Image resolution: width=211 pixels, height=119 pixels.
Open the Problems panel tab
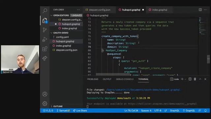[x=93, y=79]
